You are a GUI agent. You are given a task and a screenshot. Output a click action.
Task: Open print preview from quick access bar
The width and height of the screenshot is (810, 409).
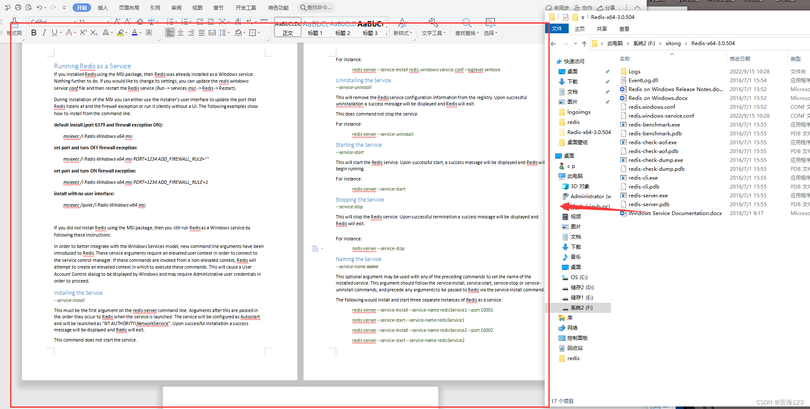coord(29,8)
